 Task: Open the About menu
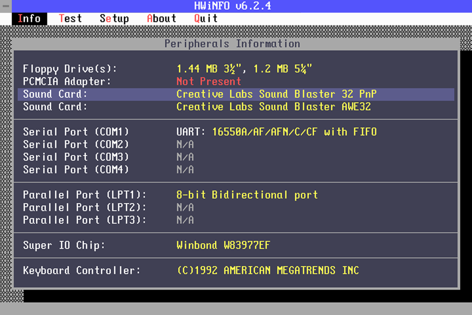point(161,19)
